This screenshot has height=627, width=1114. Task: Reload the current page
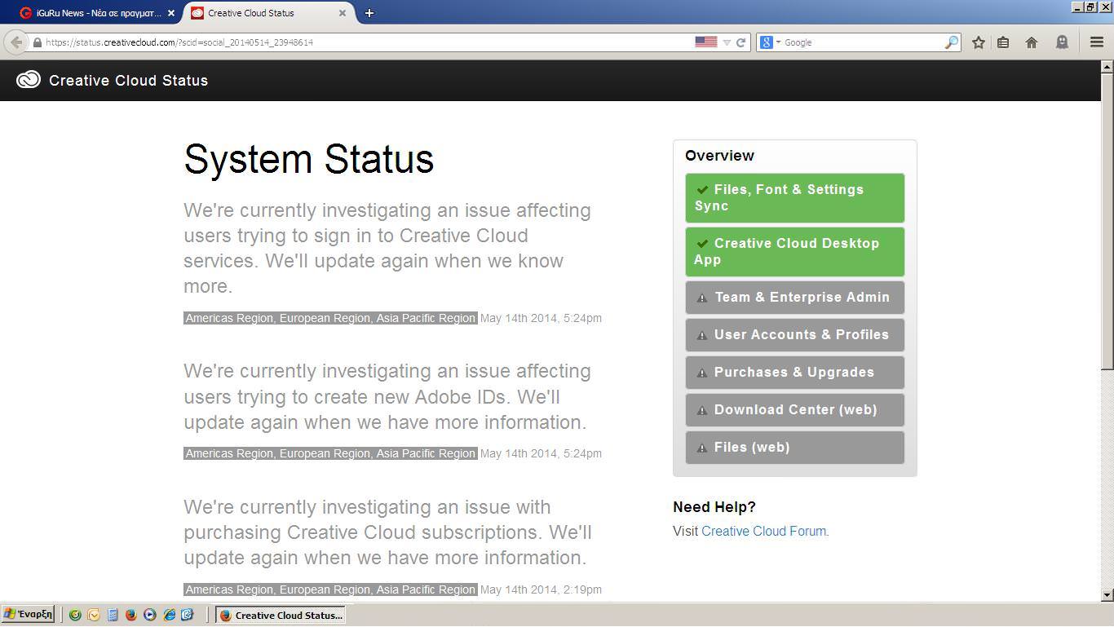pyautogui.click(x=741, y=42)
